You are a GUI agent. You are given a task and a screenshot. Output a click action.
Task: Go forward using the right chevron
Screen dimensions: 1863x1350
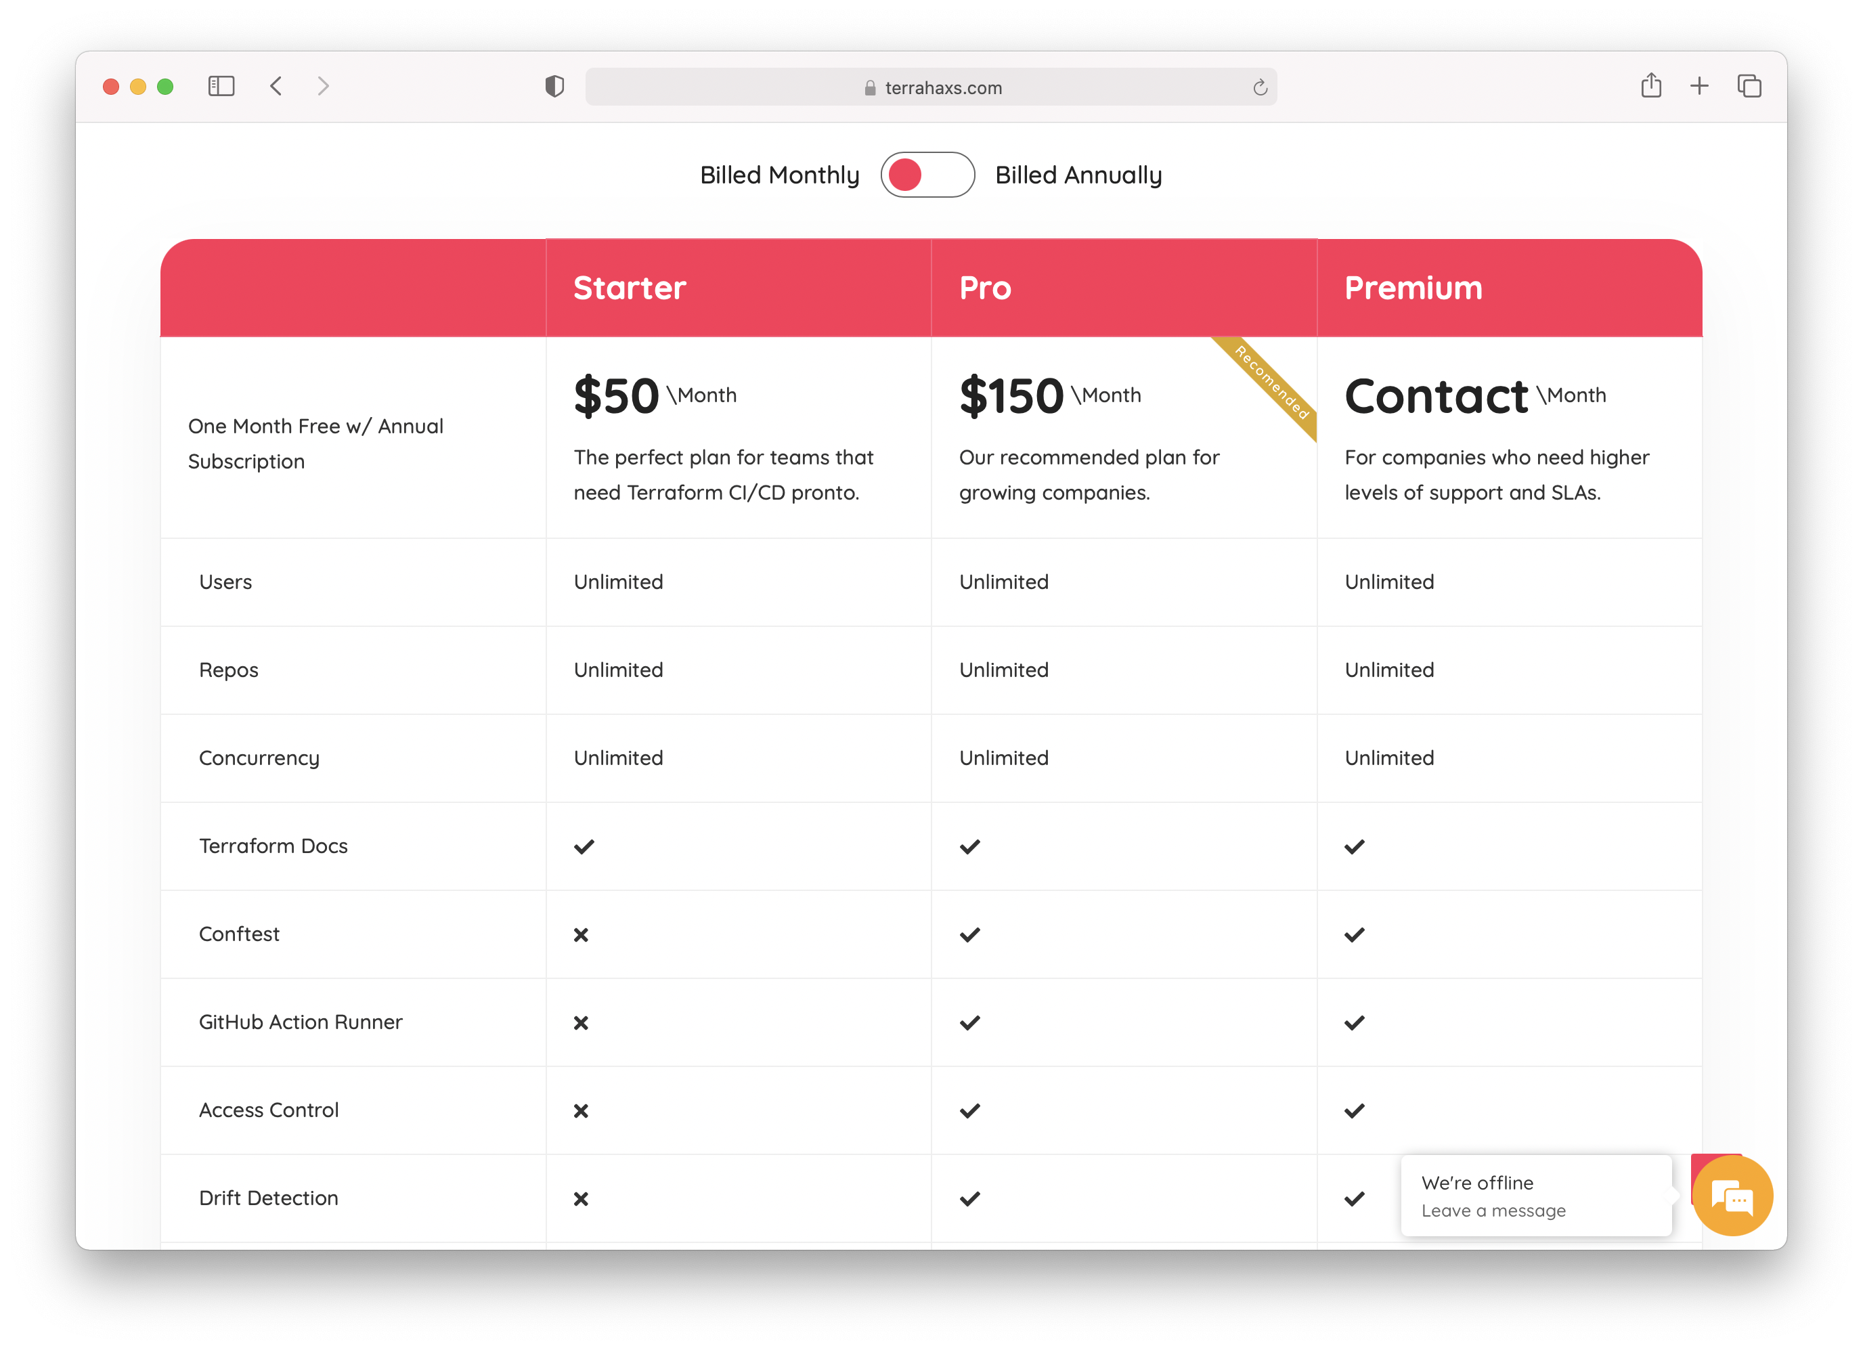pyautogui.click(x=323, y=86)
